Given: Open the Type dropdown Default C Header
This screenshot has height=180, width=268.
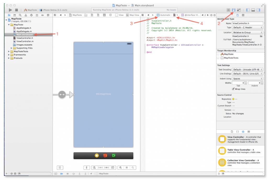Looking at the screenshot, I should tap(248, 27).
